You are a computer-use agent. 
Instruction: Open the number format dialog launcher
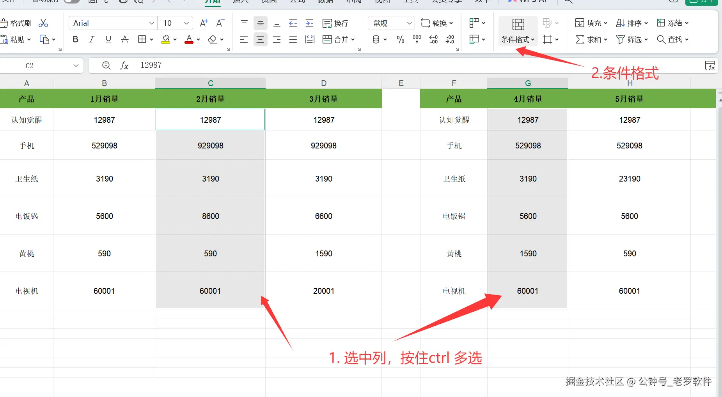(458, 49)
